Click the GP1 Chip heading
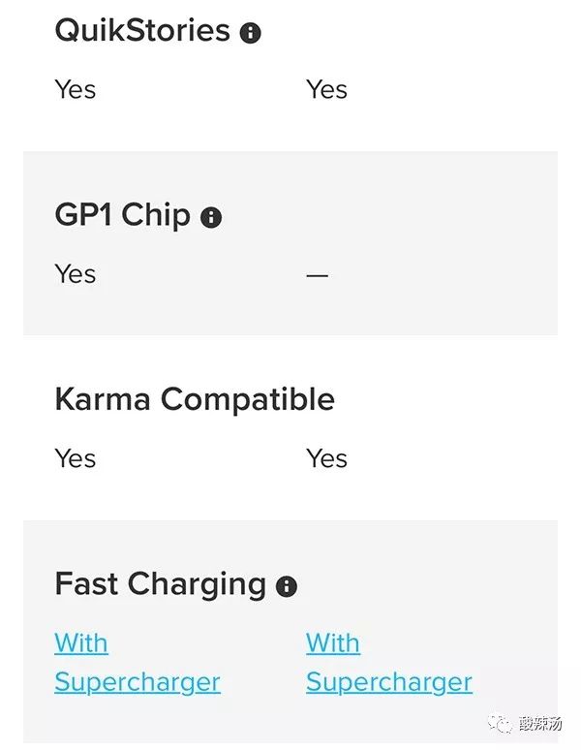Screen dimensions: 581x750 click(x=122, y=215)
